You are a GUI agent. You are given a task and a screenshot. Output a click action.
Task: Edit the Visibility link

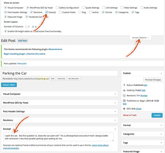(143, 90)
